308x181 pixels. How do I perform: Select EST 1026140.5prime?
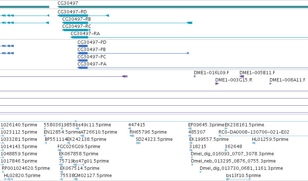[x=19, y=125]
